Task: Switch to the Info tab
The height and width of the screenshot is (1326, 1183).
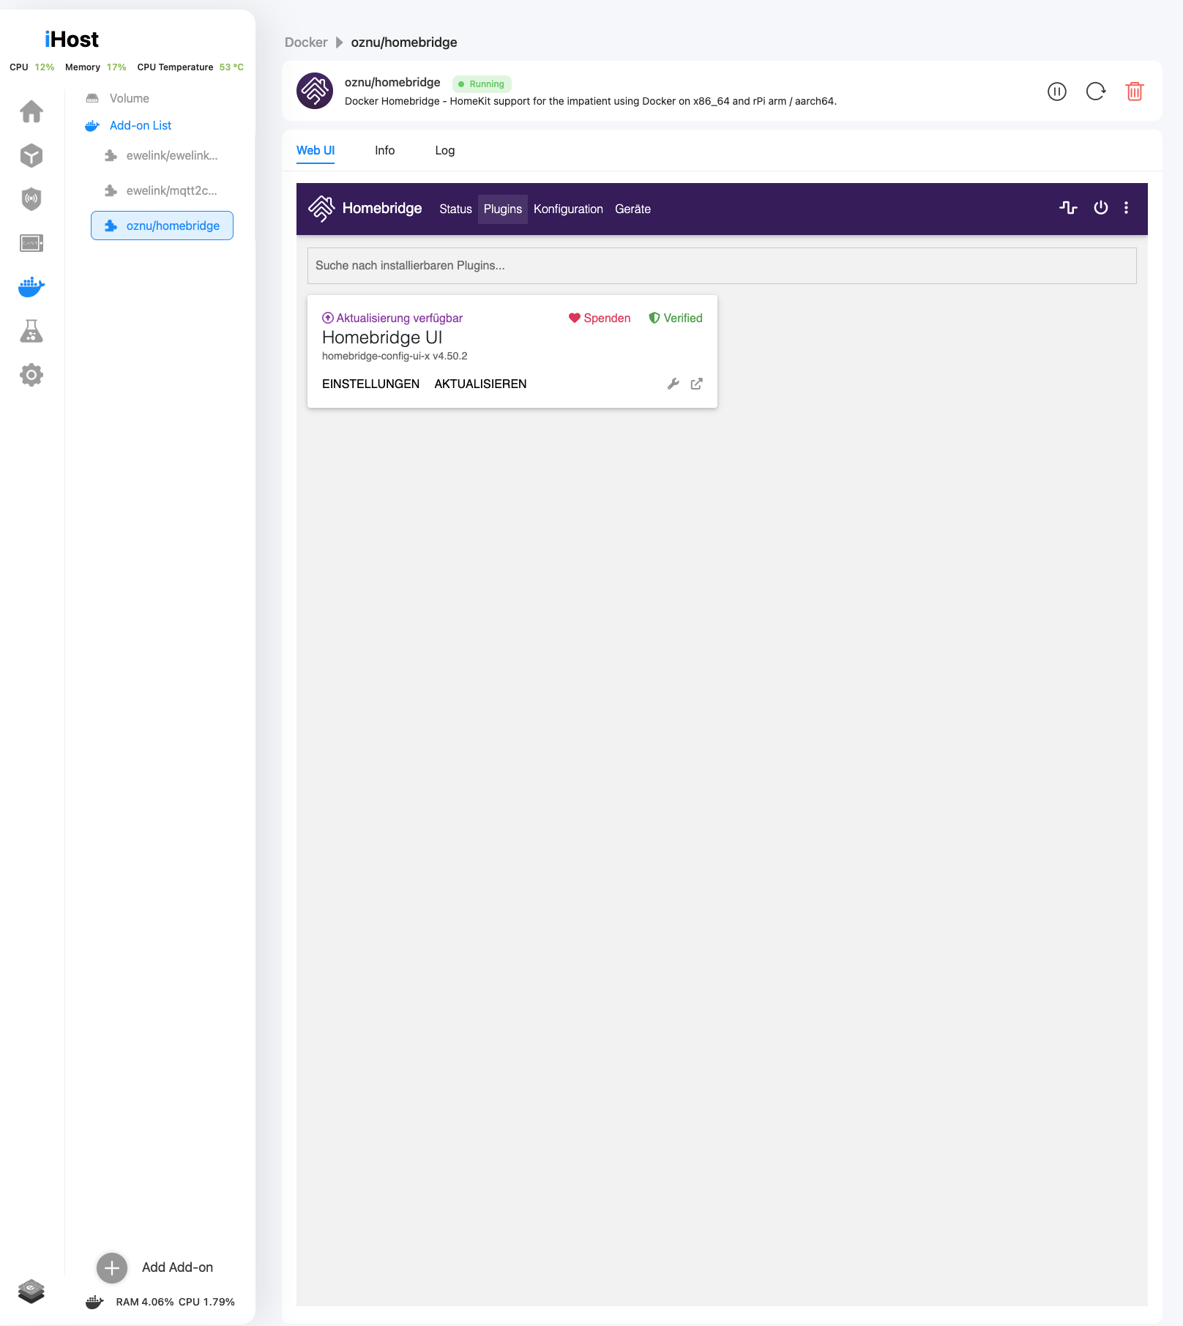Action: click(385, 150)
